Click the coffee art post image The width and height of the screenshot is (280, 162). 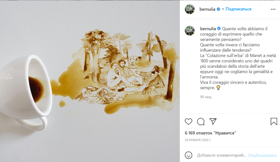(x=90, y=81)
